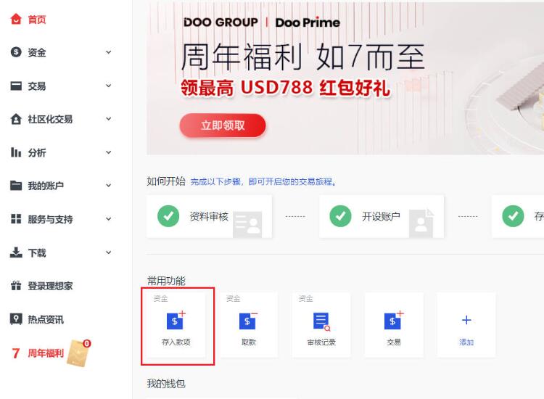Click the 存入款项 deposit icon
Screen dimensions: 544x399
176,321
